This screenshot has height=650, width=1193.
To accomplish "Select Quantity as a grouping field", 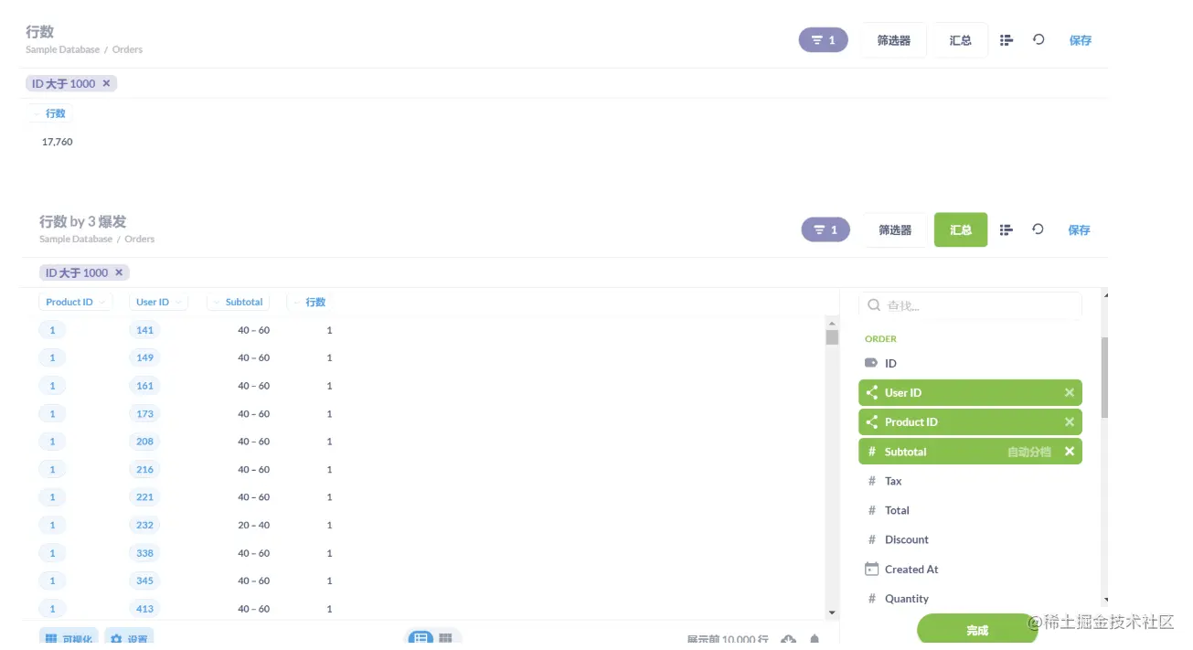I will coord(970,599).
